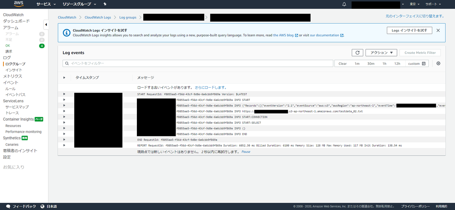Screen dimensions: 455x210
Task: Select the 1h time range
Action: coord(384,64)
